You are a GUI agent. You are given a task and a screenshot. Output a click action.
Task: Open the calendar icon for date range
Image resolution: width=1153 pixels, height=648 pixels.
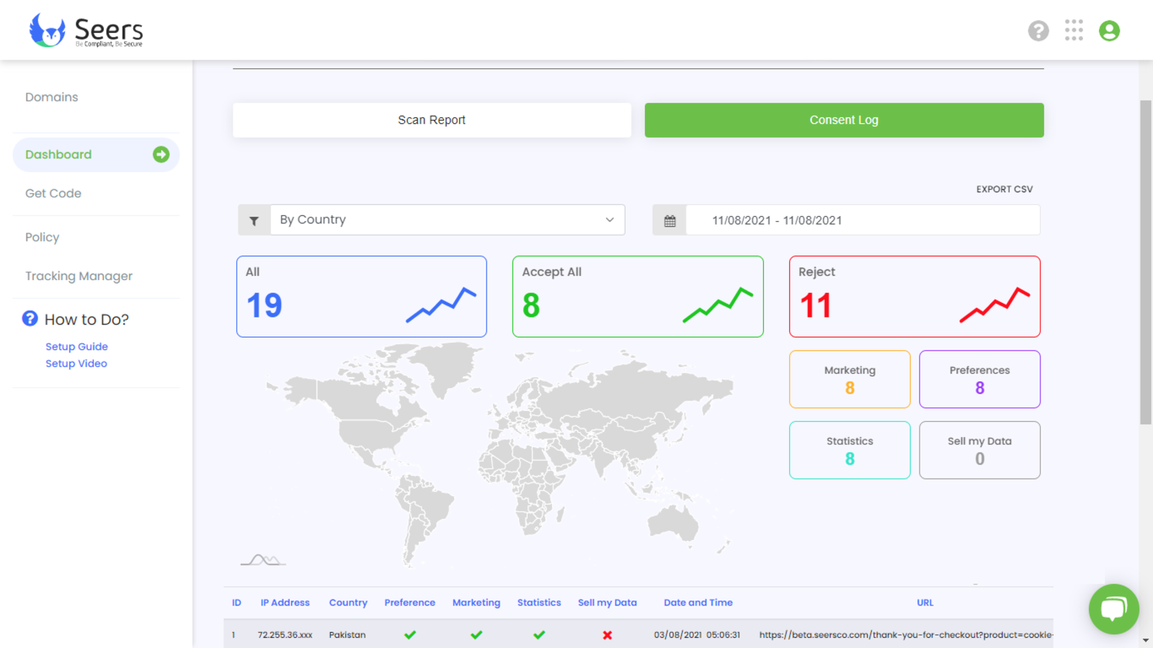point(669,220)
